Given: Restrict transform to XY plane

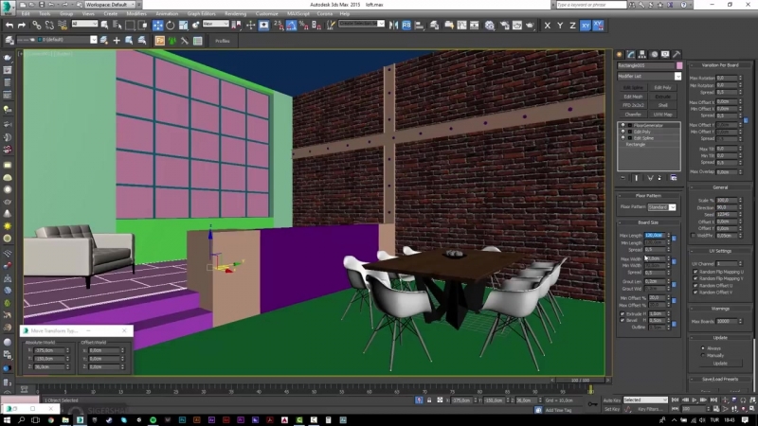Looking at the screenshot, I should click(586, 26).
